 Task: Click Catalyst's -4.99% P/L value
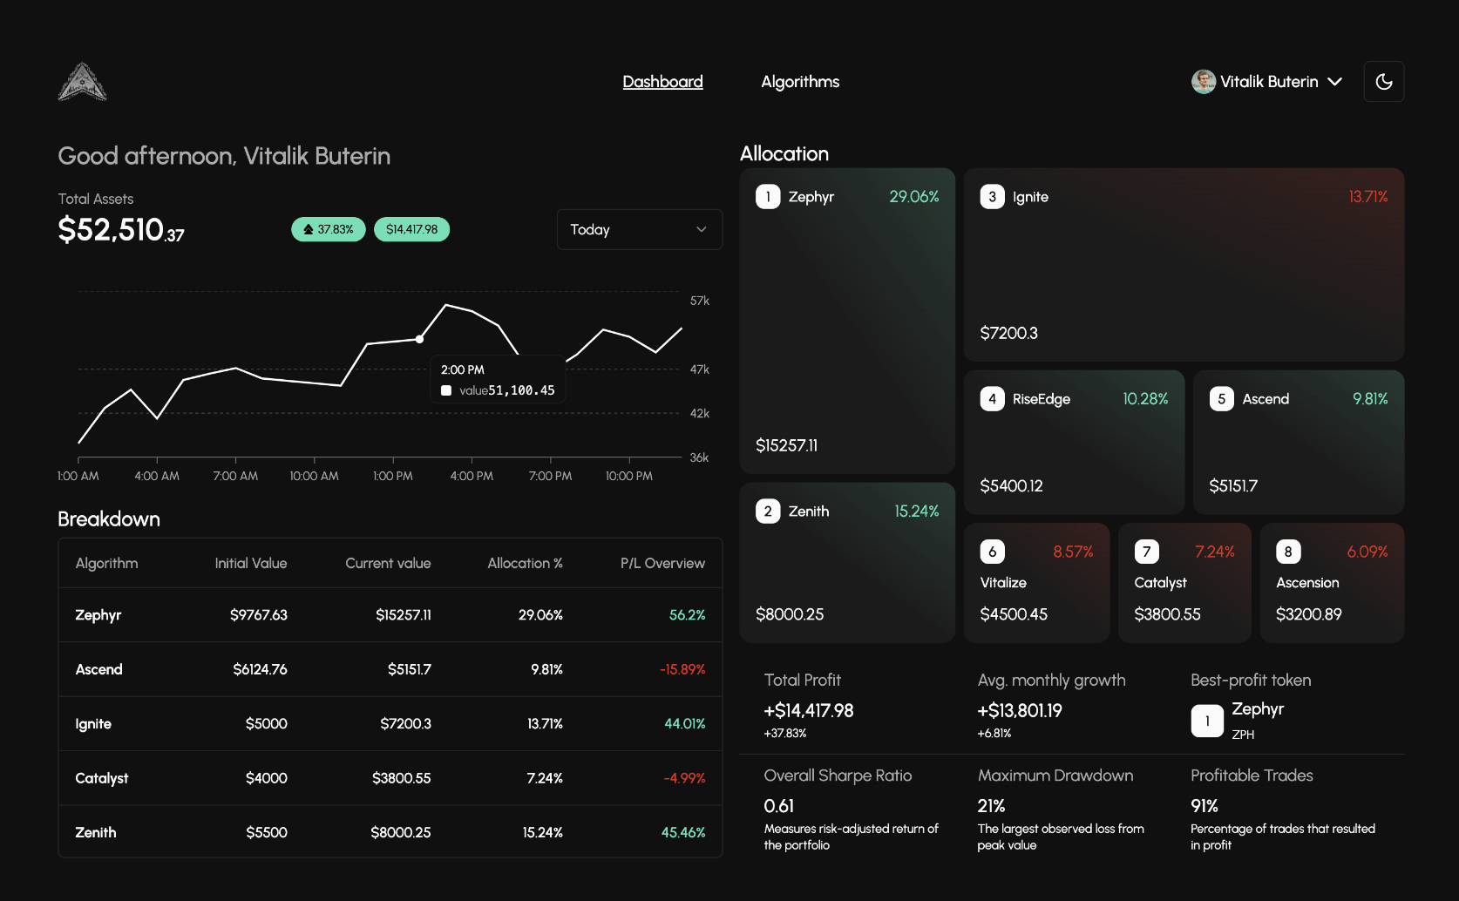point(684,778)
